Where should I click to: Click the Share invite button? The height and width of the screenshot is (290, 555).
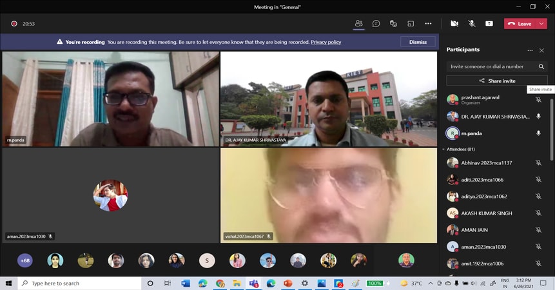[497, 81]
